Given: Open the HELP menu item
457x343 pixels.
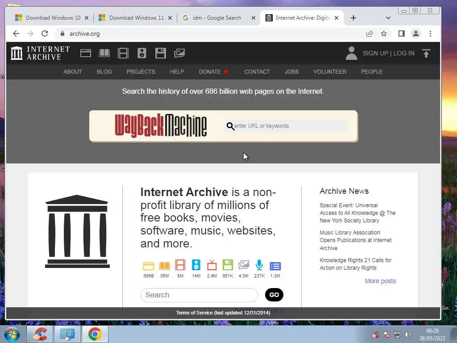Looking at the screenshot, I should point(177,72).
